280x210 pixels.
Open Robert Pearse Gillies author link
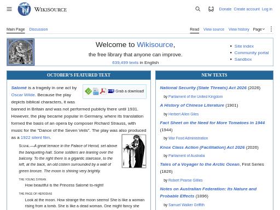click(x=185, y=180)
